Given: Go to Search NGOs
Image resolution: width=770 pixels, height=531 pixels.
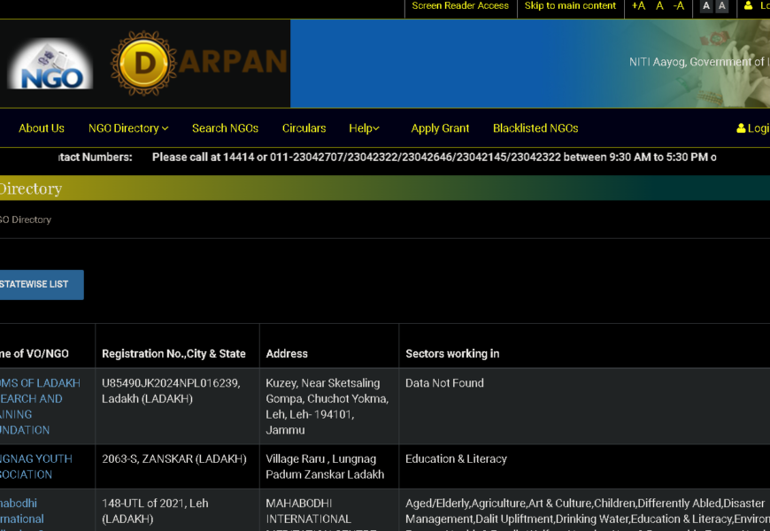Looking at the screenshot, I should 225,128.
